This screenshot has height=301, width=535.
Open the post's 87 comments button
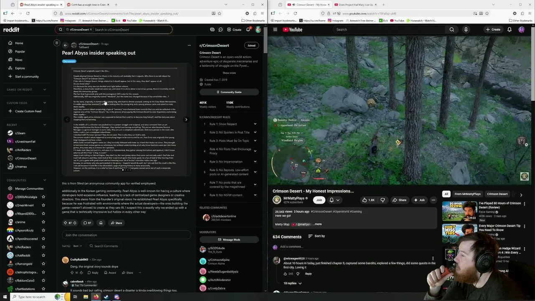(87, 223)
